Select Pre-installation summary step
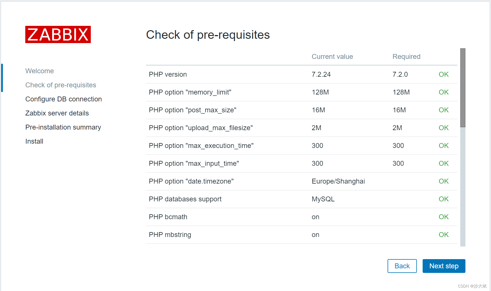 (63, 127)
